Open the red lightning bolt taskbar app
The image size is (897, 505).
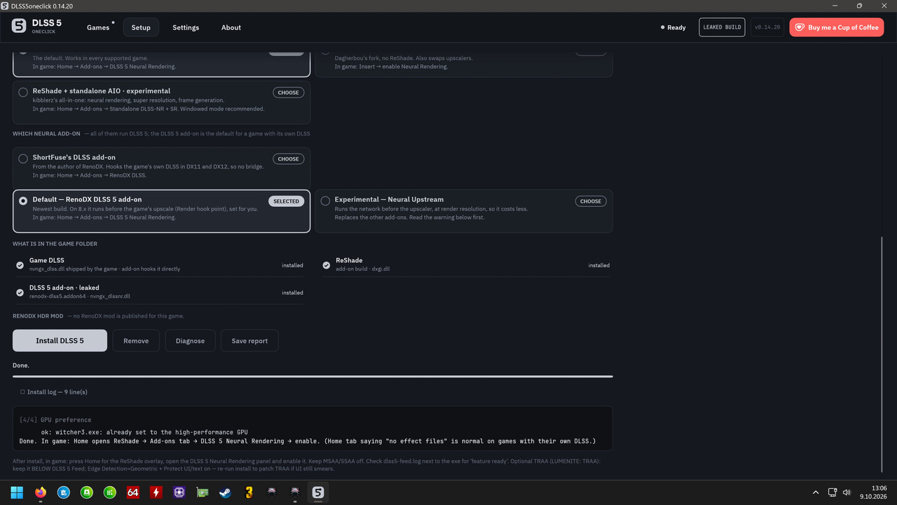[156, 492]
